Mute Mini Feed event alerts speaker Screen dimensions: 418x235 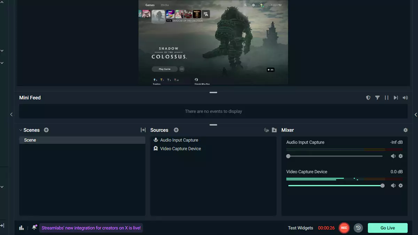[405, 98]
